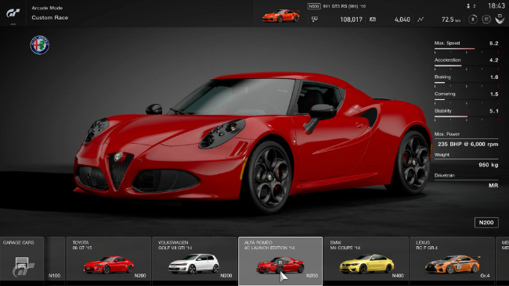Click the credits icon beside 108,017
This screenshot has height=286, width=509.
(x=315, y=20)
